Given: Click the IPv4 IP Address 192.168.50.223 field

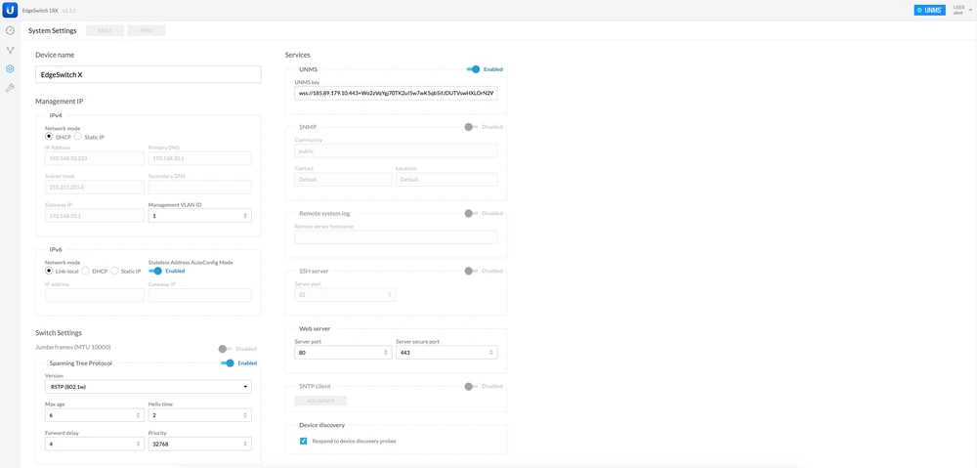Looking at the screenshot, I should coord(95,158).
